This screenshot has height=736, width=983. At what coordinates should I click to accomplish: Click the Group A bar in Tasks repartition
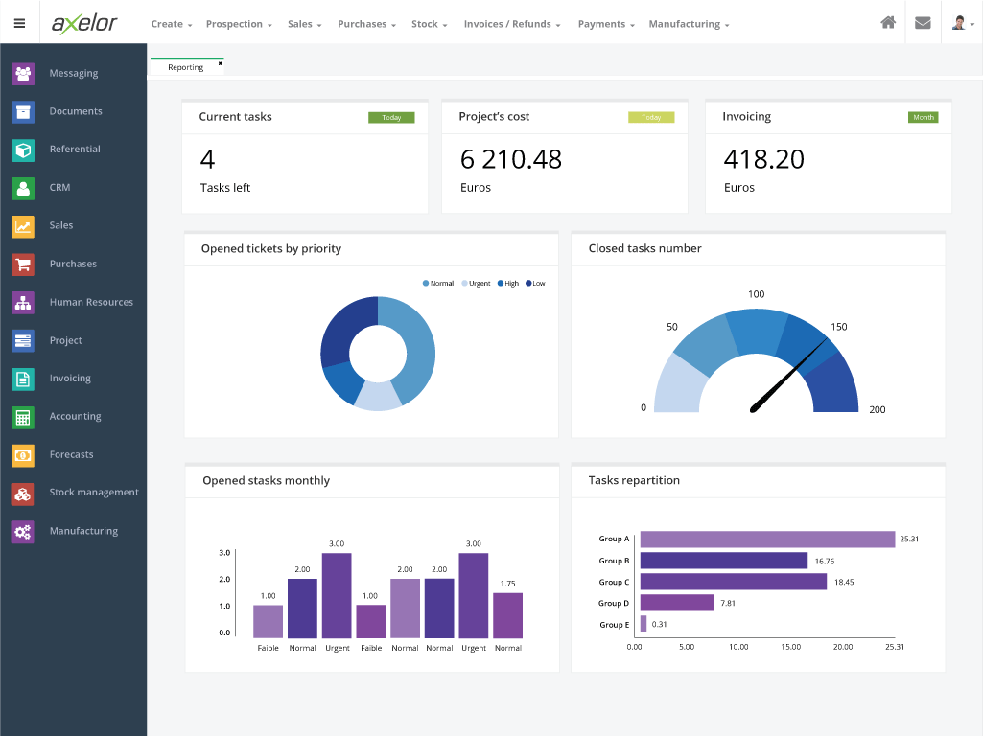[767, 540]
